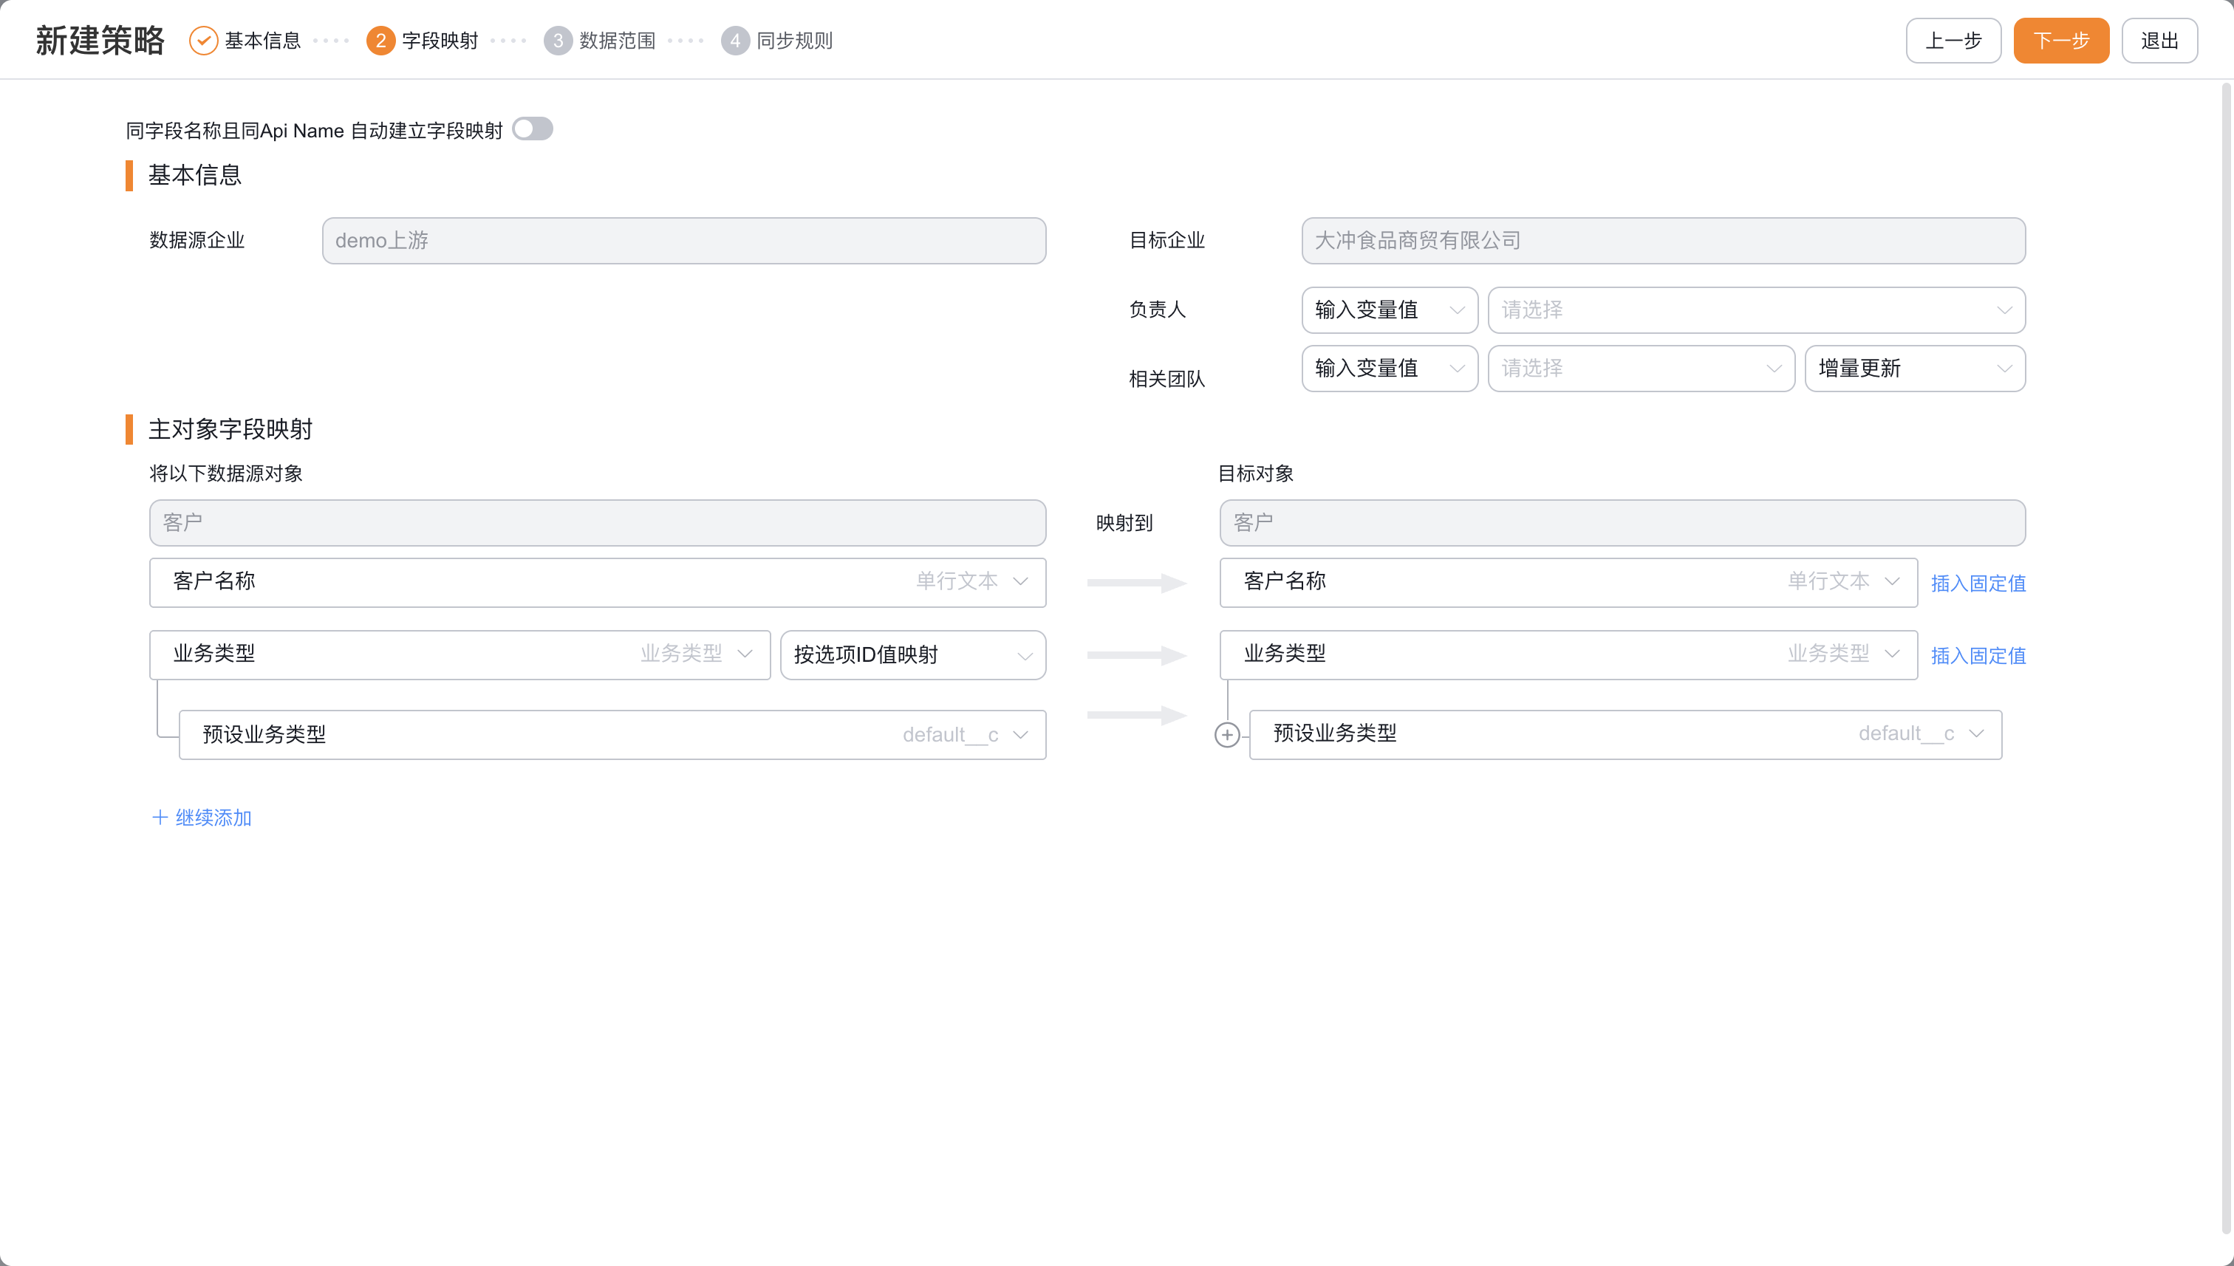Click source object 客户 field
The image size is (2234, 1266).
[x=598, y=522]
